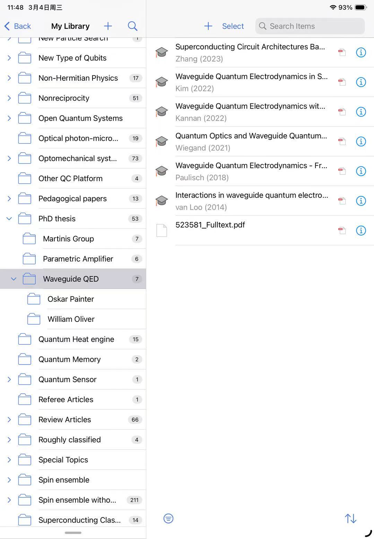Expand Spin ensemble collection chevron

[9, 480]
